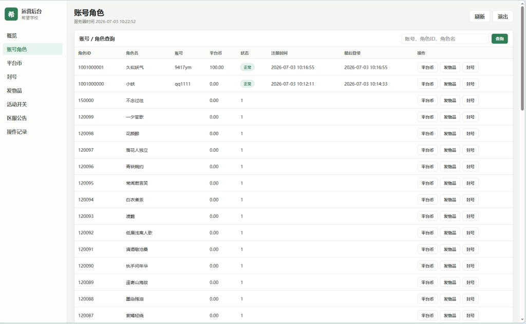The width and height of the screenshot is (526, 324).
Task: Click role ID 120088 cell
Action: 86,299
